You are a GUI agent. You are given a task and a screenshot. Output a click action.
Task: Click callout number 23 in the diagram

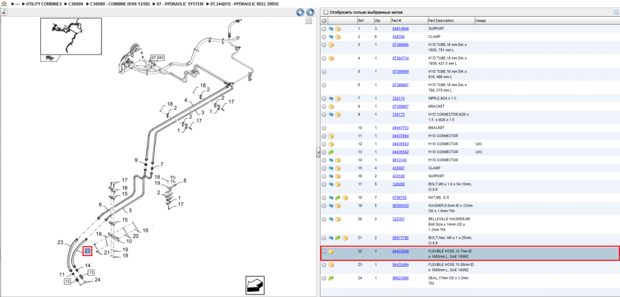(x=60, y=242)
